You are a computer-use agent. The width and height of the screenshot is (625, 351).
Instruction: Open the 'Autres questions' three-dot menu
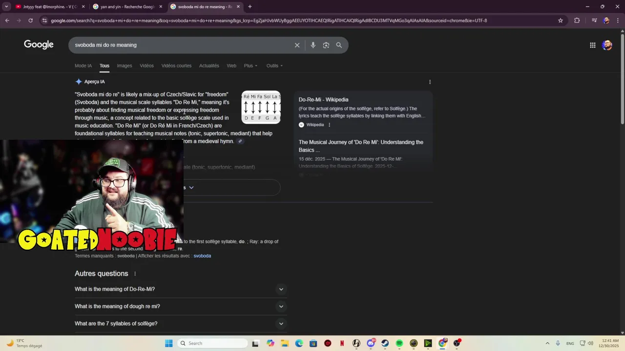[135, 273]
